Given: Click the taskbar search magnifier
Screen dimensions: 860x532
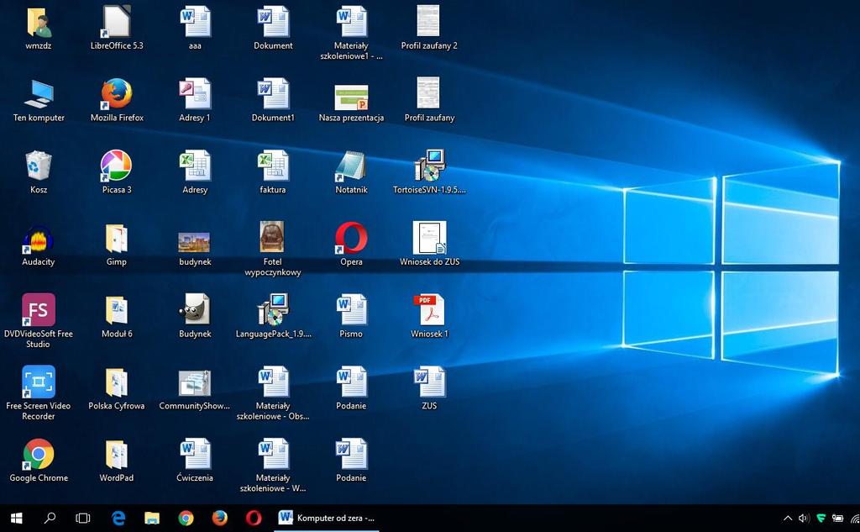Looking at the screenshot, I should coord(50,518).
